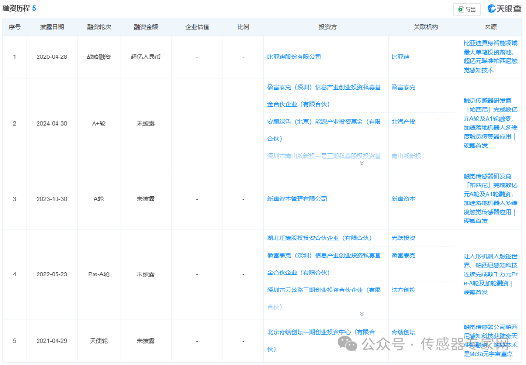526x365 pixels.
Task: Expand the investor list in the Pre-A轮 row
Action: pyautogui.click(x=361, y=314)
